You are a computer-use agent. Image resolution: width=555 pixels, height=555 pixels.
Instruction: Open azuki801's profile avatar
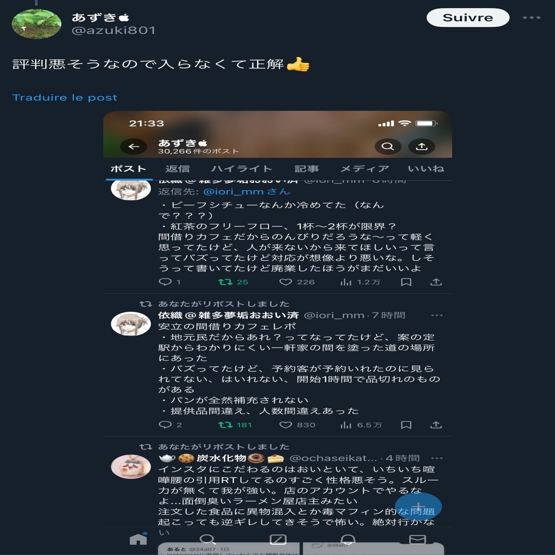click(x=36, y=24)
